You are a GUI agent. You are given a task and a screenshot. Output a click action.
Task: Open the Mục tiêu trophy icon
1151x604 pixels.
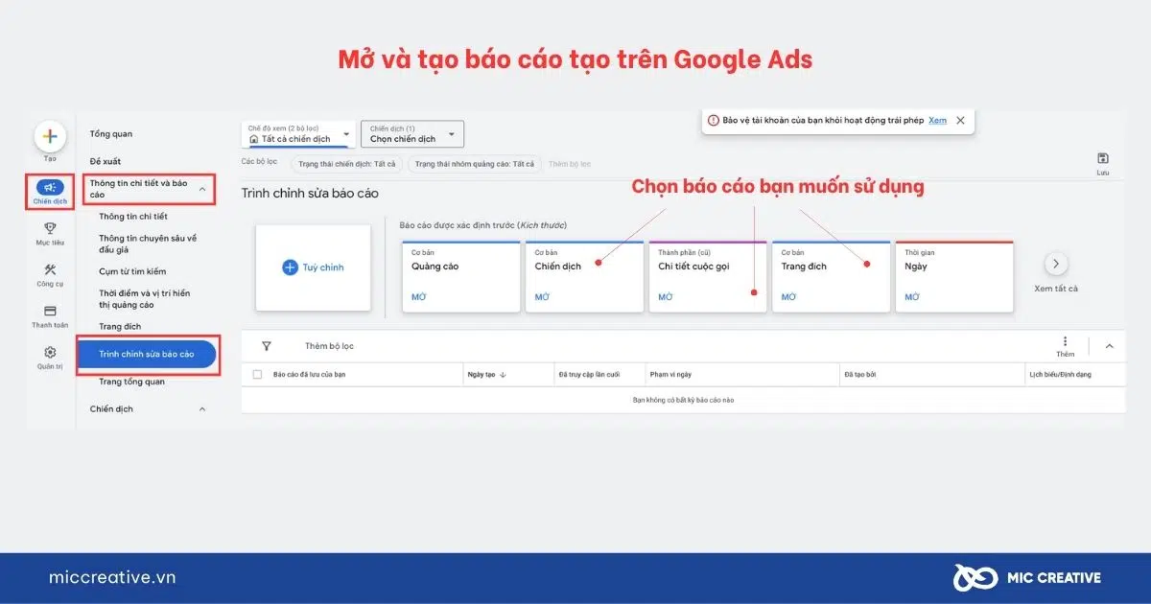coord(50,228)
